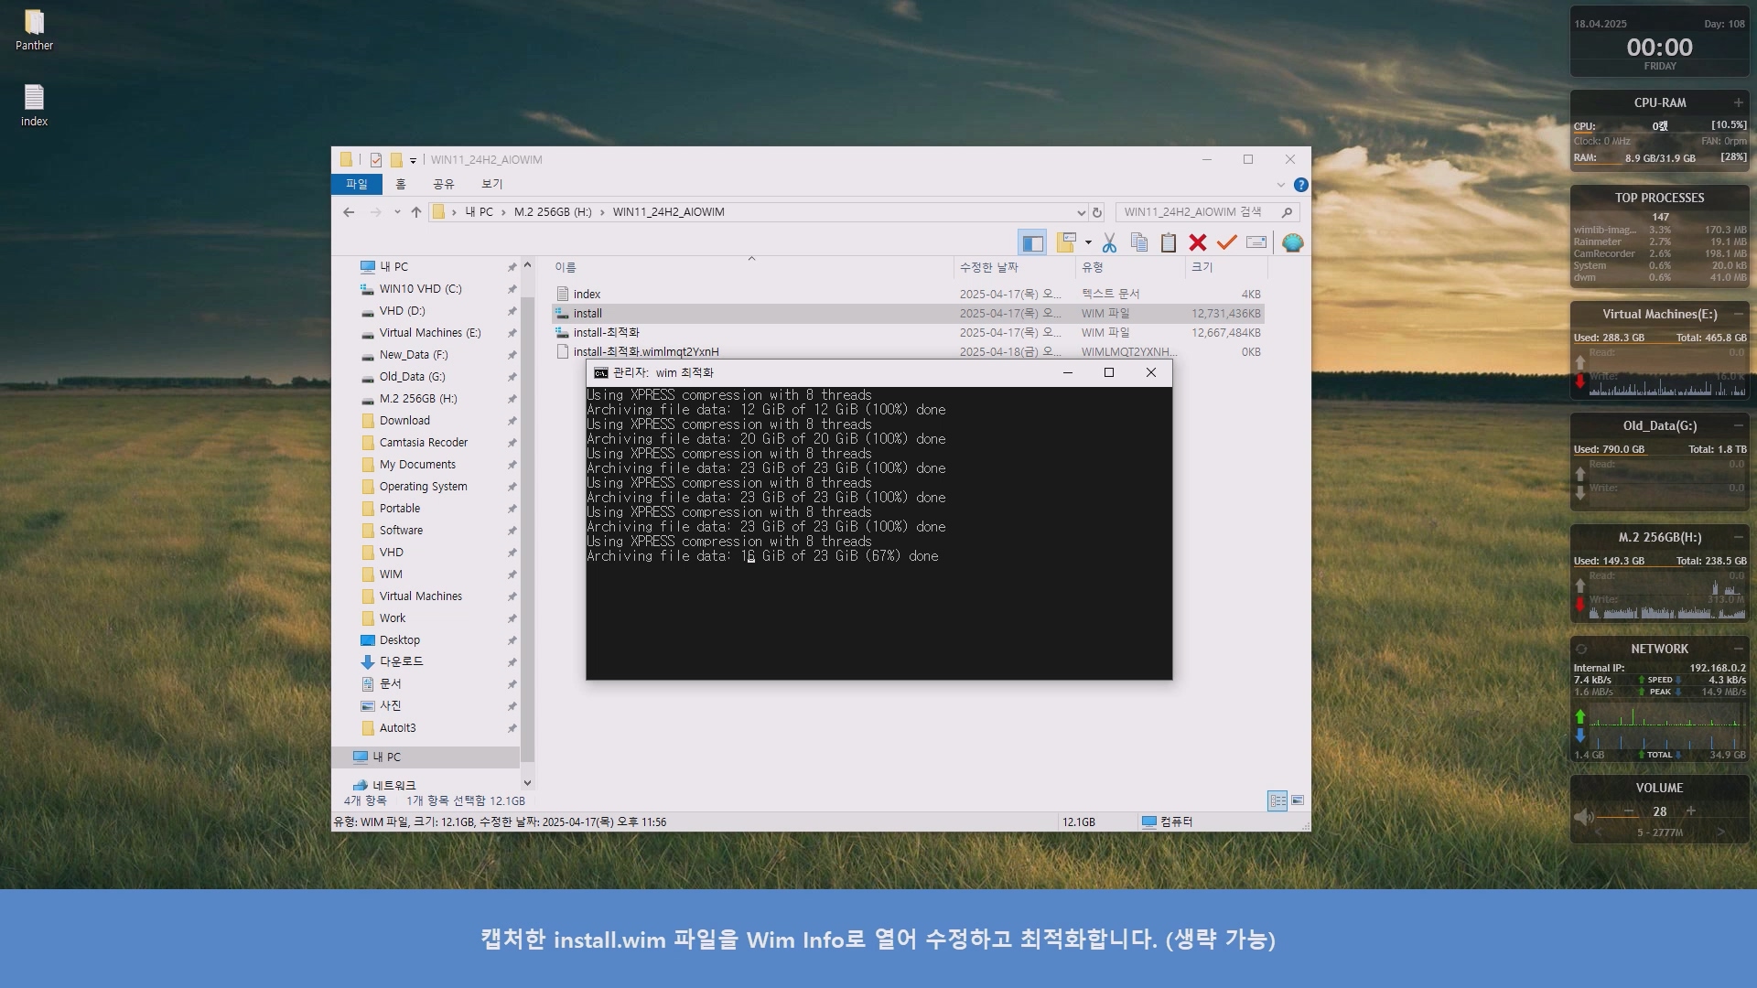Image resolution: width=1757 pixels, height=988 pixels.
Task: Click the Copy documents toolbar icon
Action: 1139,242
